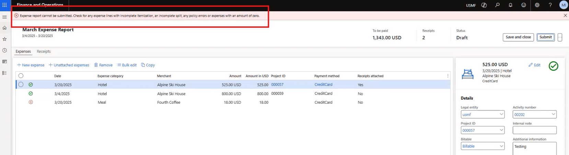569x155 pixels.
Task: Click the Internal note input field
Action: tap(534, 130)
